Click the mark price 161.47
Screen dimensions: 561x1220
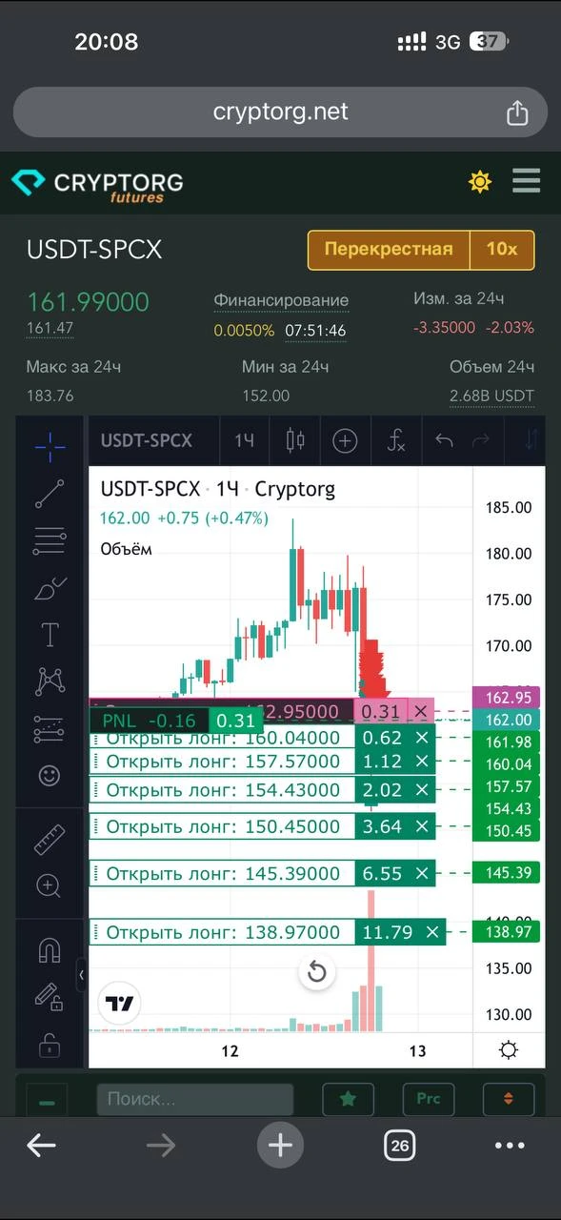[50, 328]
